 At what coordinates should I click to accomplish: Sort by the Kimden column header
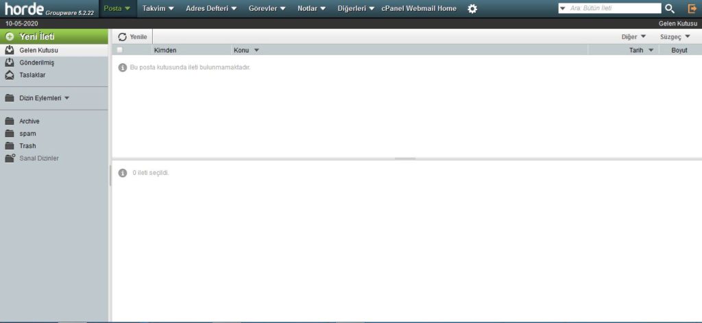[165, 50]
